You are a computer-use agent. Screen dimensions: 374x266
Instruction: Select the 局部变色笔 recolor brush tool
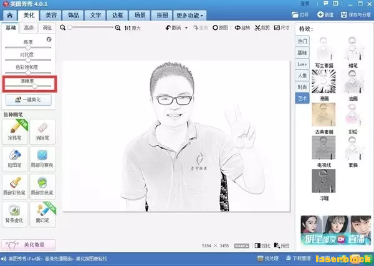point(42,186)
